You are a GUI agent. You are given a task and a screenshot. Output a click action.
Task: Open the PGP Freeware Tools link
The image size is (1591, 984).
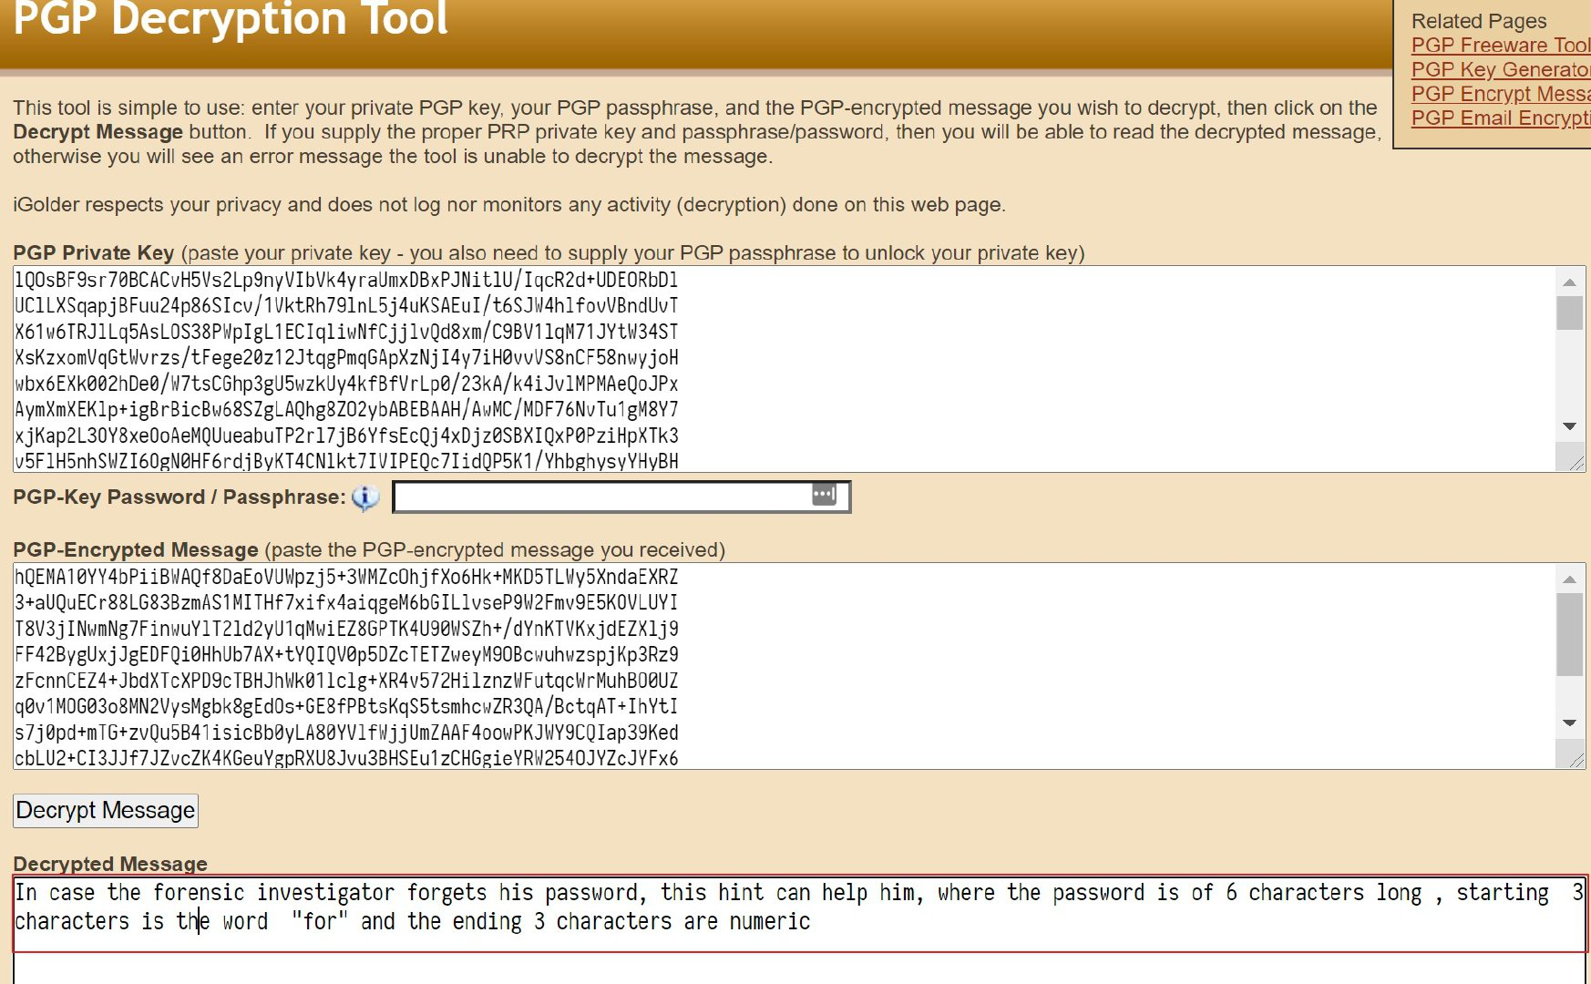click(1501, 46)
